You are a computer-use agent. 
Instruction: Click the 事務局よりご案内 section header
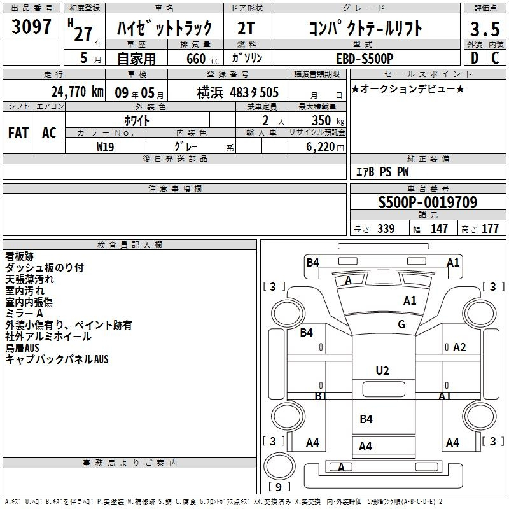tap(130, 463)
